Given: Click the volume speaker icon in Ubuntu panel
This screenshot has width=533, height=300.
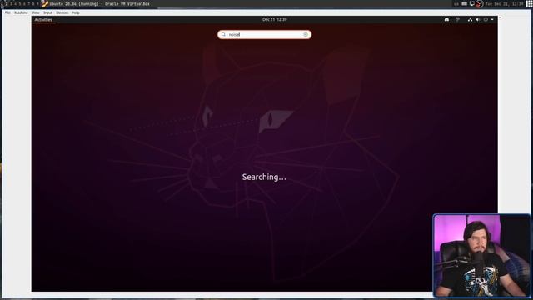Looking at the screenshot, I should 477,20.
